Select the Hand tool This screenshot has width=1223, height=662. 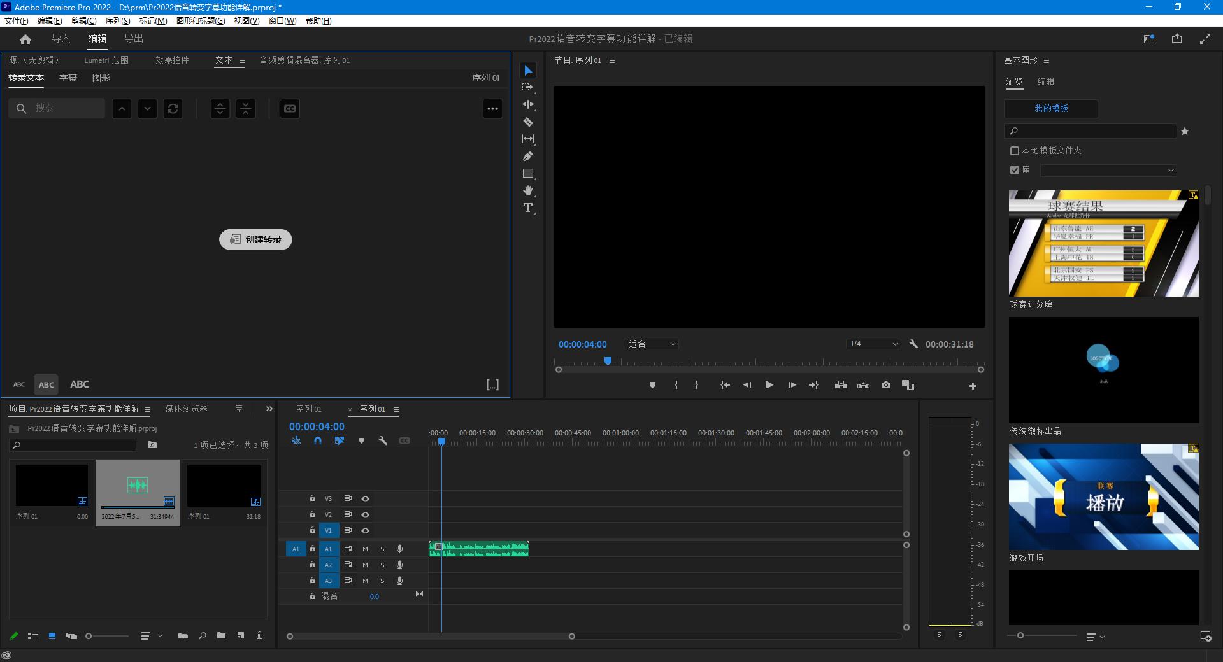(x=528, y=190)
